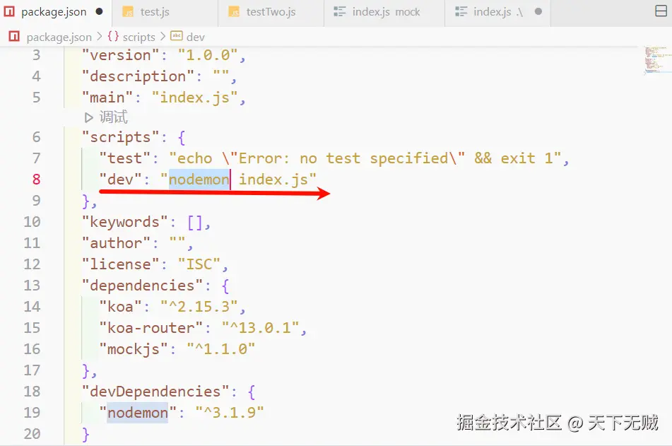672x446 pixels.
Task: Click the "dev" script key
Action: tap(120, 180)
